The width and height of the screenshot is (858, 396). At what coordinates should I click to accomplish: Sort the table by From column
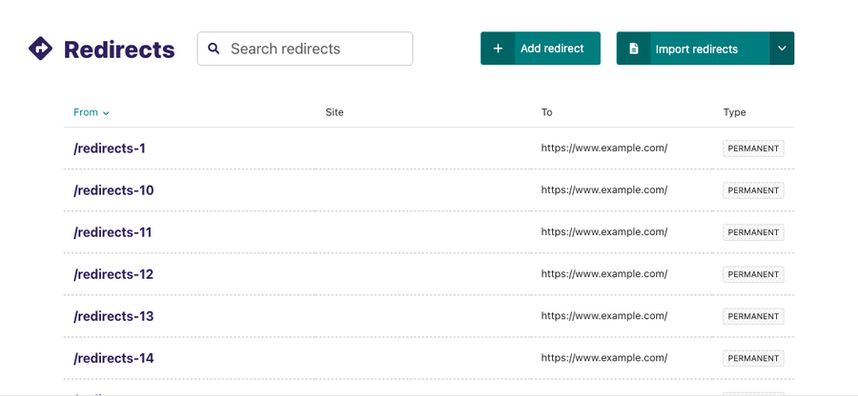pos(86,112)
